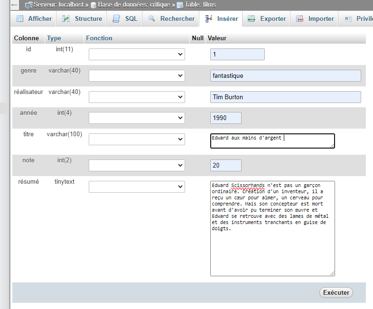Click the Afficher tab icon
This screenshot has height=309, width=373.
click(x=20, y=19)
